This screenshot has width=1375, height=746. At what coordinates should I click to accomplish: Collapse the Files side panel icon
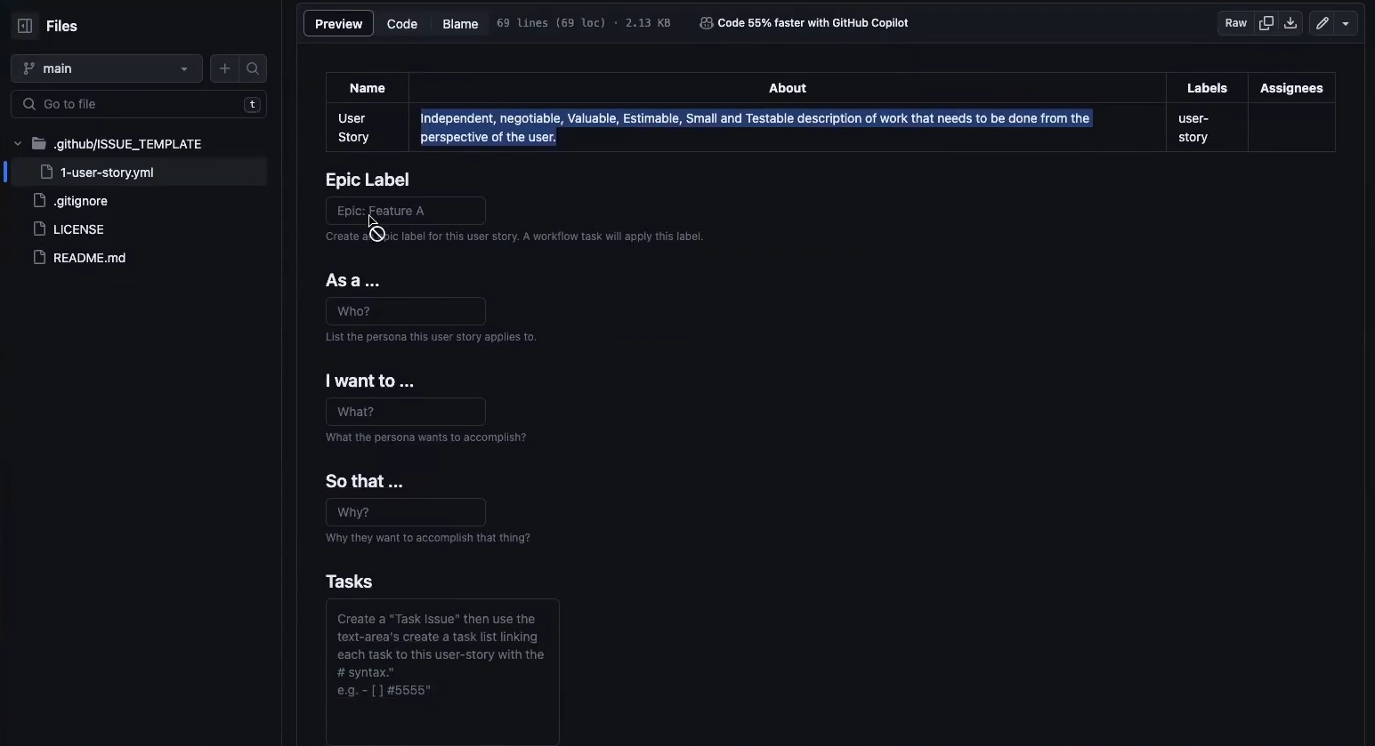coord(25,27)
